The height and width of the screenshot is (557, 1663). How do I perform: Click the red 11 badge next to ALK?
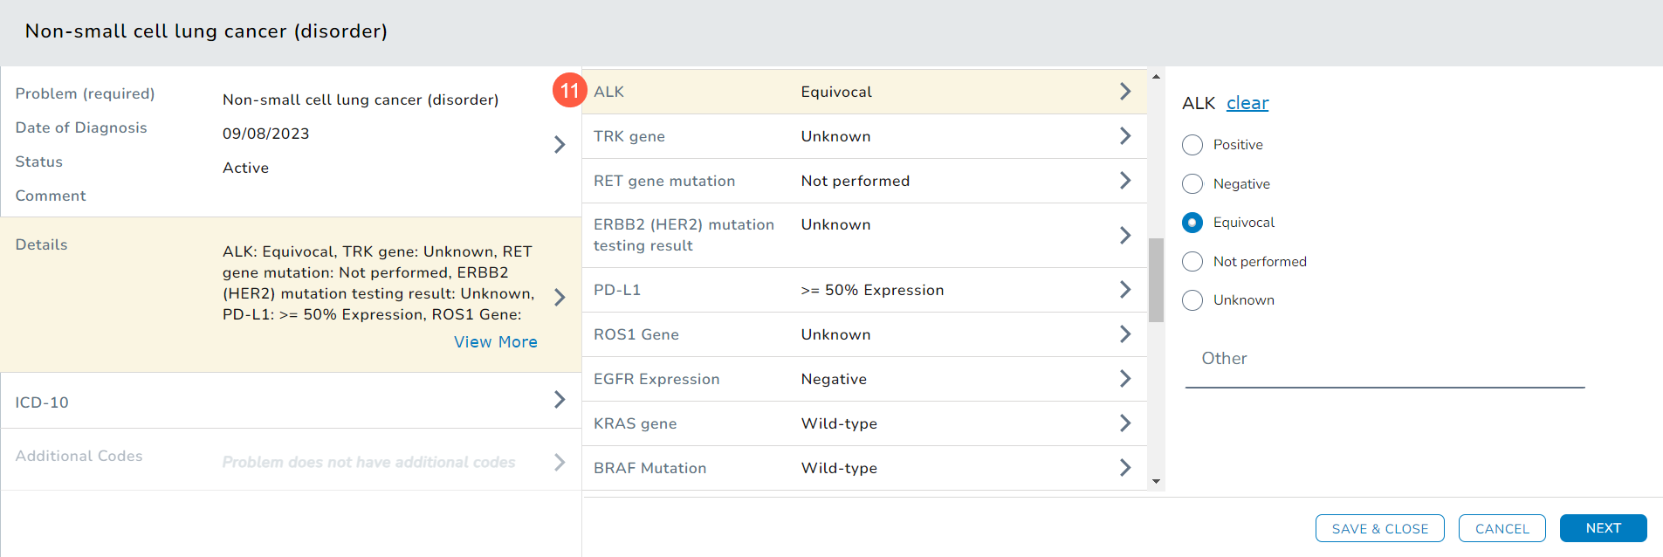569,90
